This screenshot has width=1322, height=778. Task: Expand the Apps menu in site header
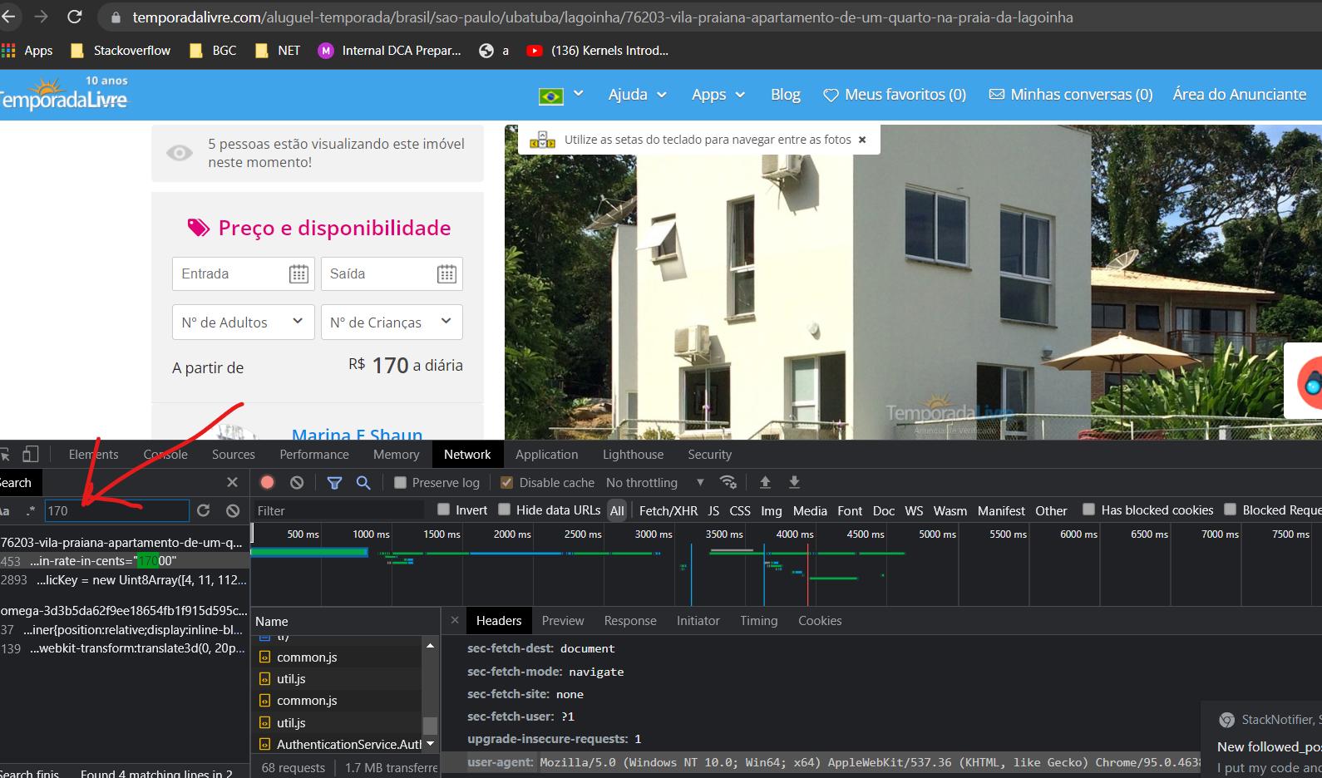pos(718,95)
